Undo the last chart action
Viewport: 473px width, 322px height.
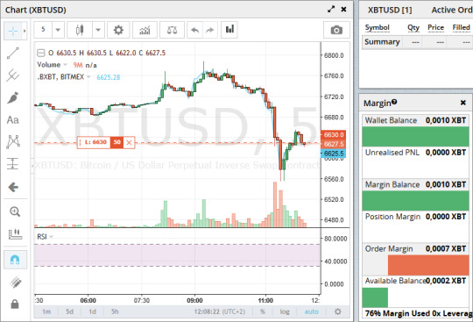(x=194, y=30)
